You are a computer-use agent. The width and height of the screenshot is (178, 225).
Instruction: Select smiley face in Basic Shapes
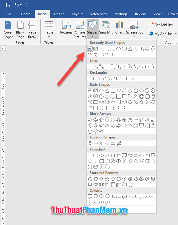tap(124, 102)
